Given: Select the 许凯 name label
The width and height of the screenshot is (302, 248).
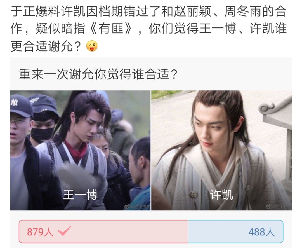Looking at the screenshot, I should point(221,195).
